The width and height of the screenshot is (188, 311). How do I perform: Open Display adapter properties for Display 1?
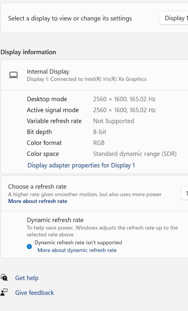81,165
